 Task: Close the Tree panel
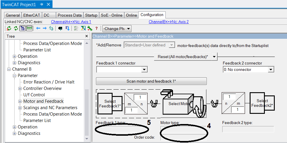click(87, 36)
